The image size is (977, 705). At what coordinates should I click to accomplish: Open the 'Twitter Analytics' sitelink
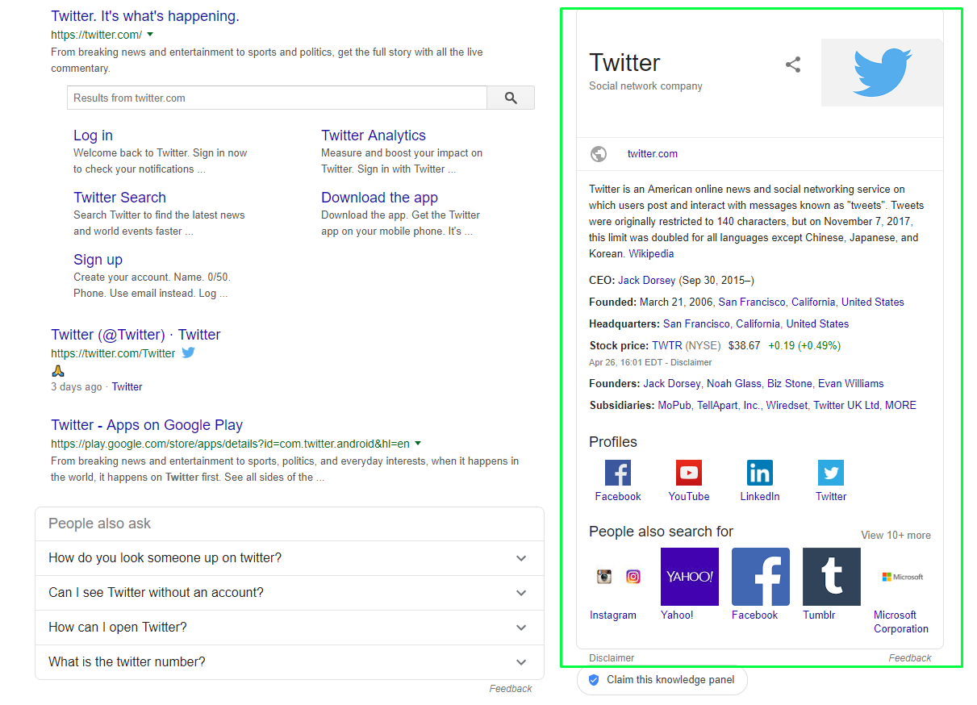[374, 136]
